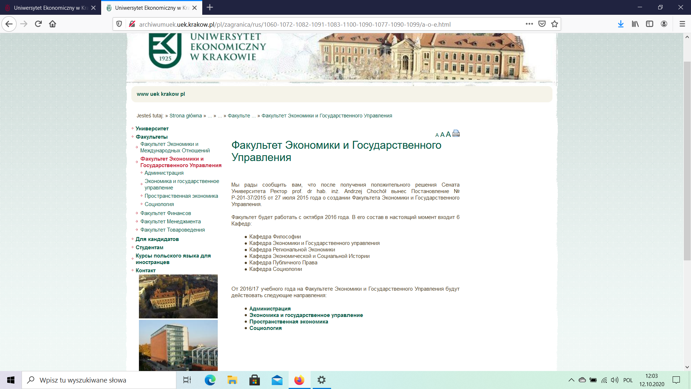Open the Firefox downloads panel

[x=620, y=24]
